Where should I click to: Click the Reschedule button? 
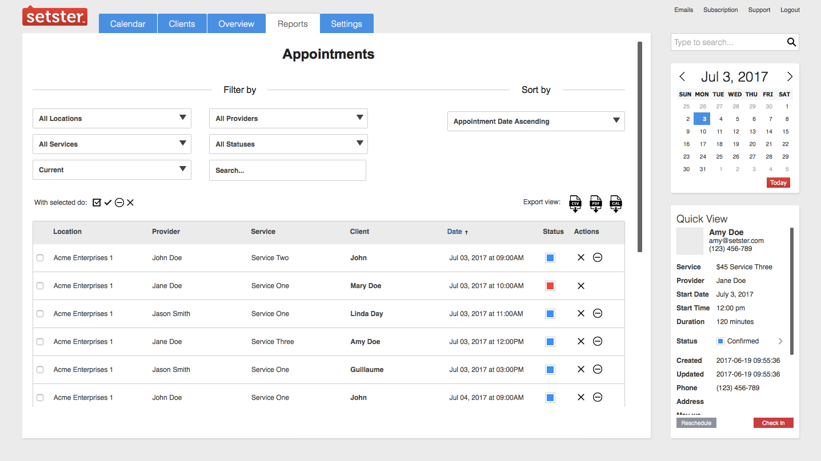click(x=696, y=423)
